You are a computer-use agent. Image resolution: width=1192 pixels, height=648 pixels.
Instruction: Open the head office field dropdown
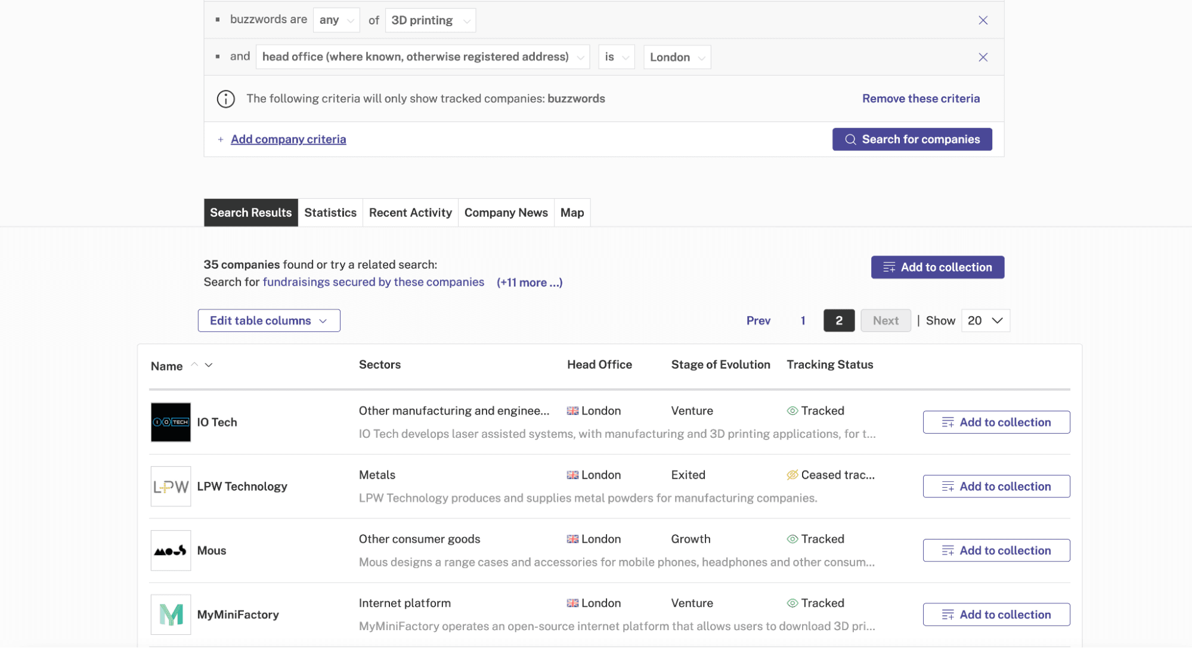[x=423, y=57]
